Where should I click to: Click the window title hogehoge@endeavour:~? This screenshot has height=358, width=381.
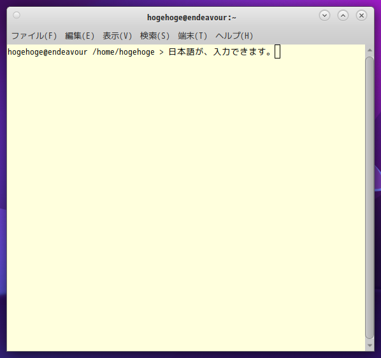(x=192, y=17)
